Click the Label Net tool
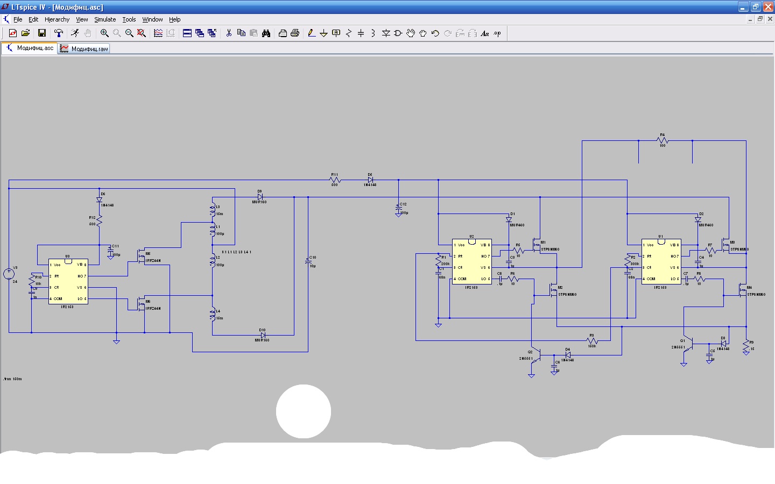 pos(336,33)
